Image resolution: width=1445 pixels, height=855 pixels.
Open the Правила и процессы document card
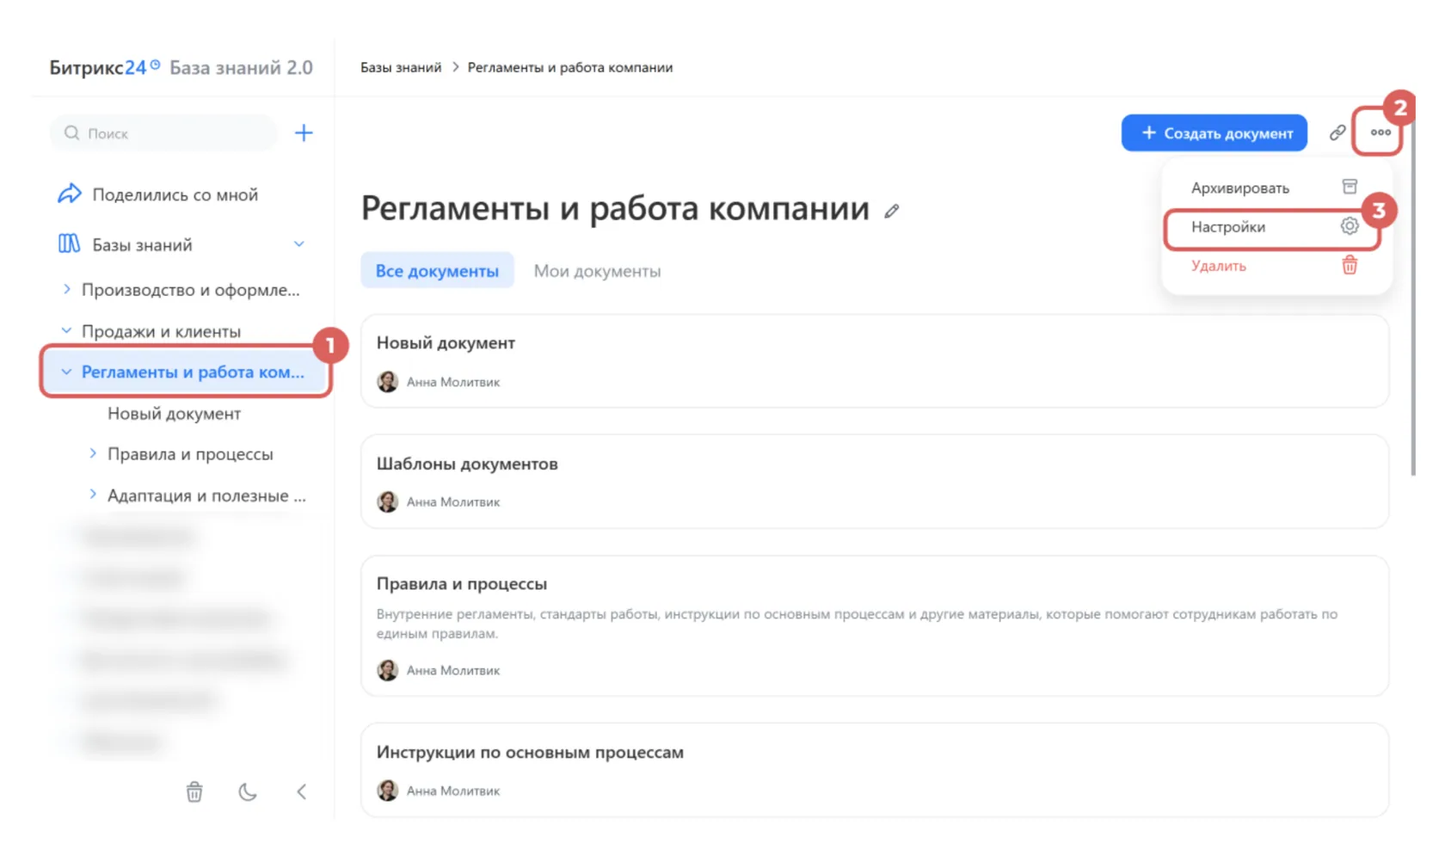tap(875, 625)
